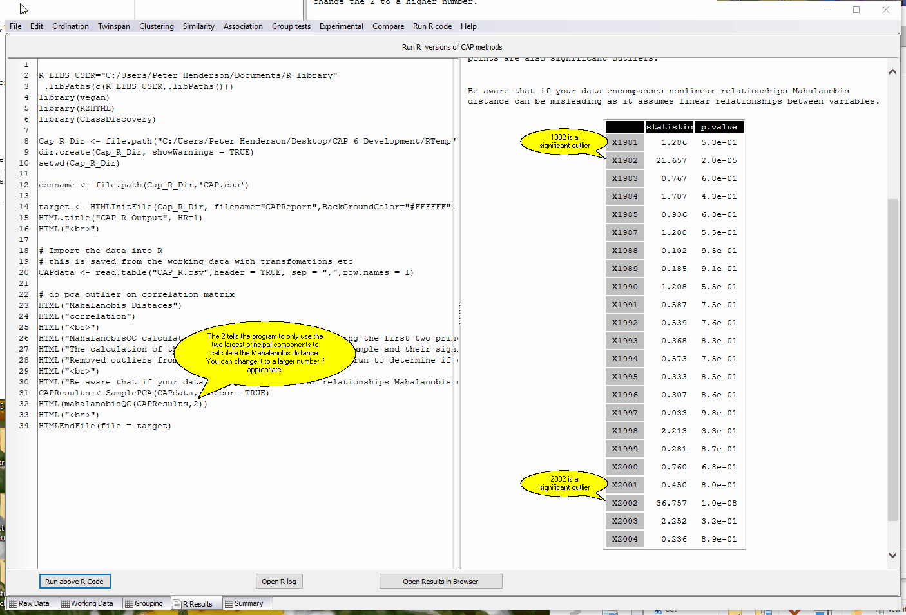
Task: Click code line setwd(Cap_R_Dir)
Action: (x=79, y=163)
